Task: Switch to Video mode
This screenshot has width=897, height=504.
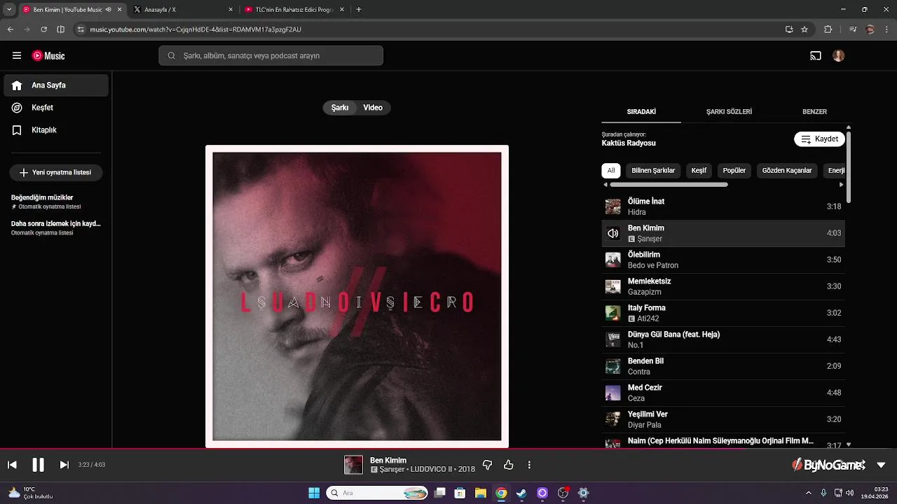Action: tap(373, 108)
